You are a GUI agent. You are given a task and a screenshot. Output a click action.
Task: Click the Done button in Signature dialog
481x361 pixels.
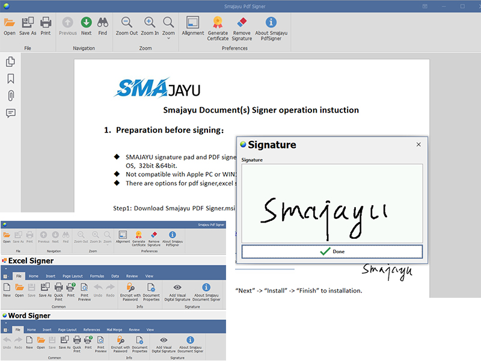click(x=332, y=251)
